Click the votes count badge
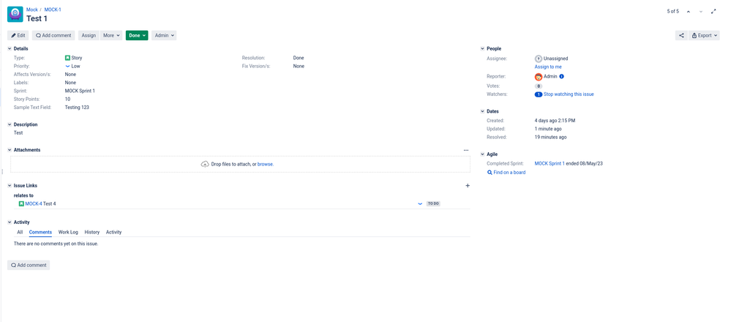Viewport: 731px width, 322px height. (539, 86)
